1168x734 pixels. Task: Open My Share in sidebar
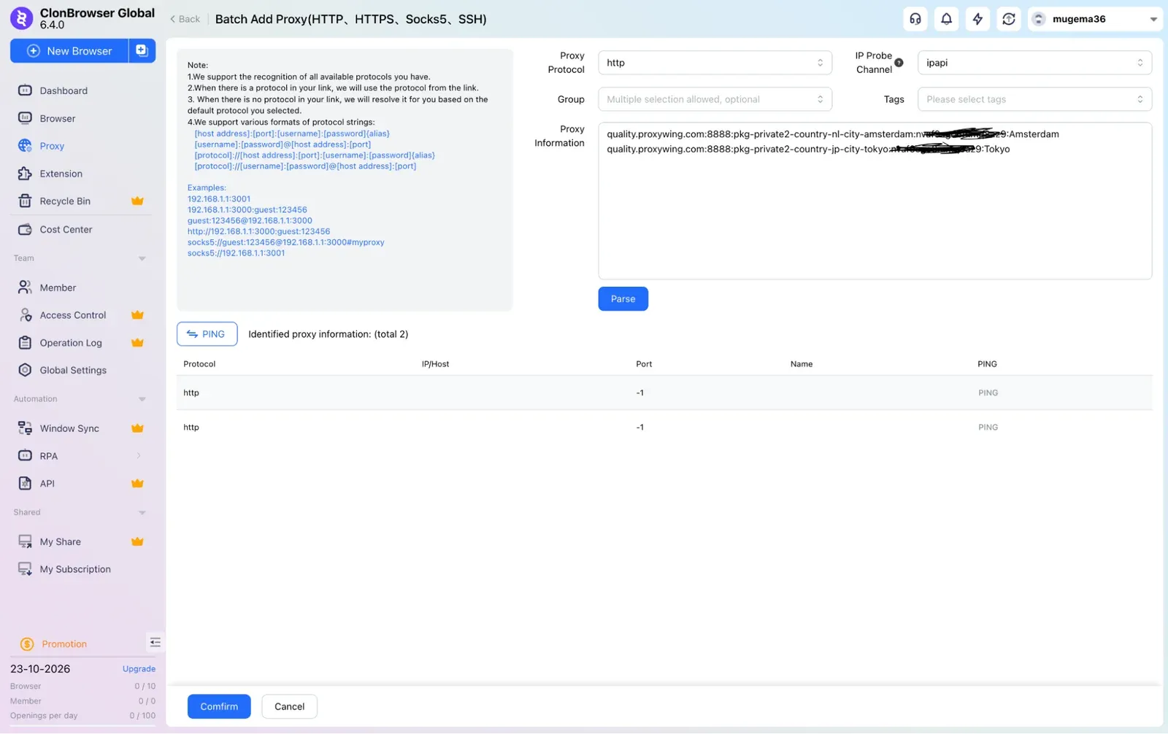[60, 542]
